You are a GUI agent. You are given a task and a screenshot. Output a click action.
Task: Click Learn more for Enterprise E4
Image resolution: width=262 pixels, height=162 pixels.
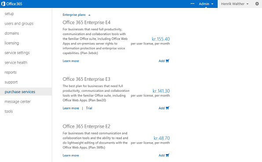pyautogui.click(x=71, y=61)
